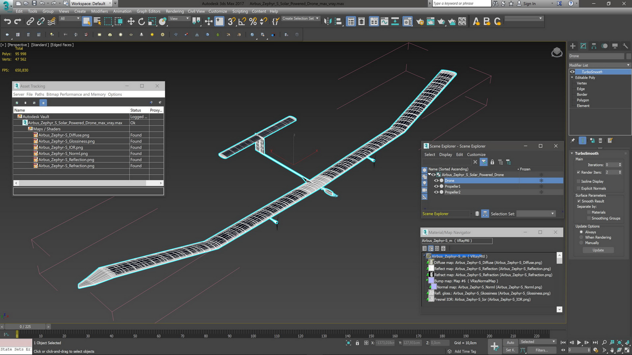The height and width of the screenshot is (355, 632).
Task: Click the Sign In link
Action: [x=529, y=4]
